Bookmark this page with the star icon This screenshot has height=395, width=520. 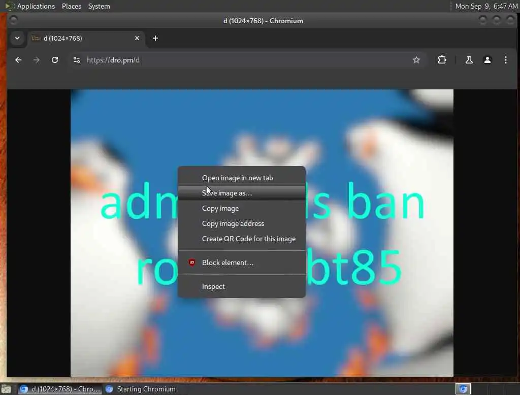416,60
